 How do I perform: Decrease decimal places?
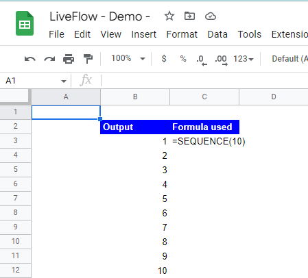(x=202, y=60)
